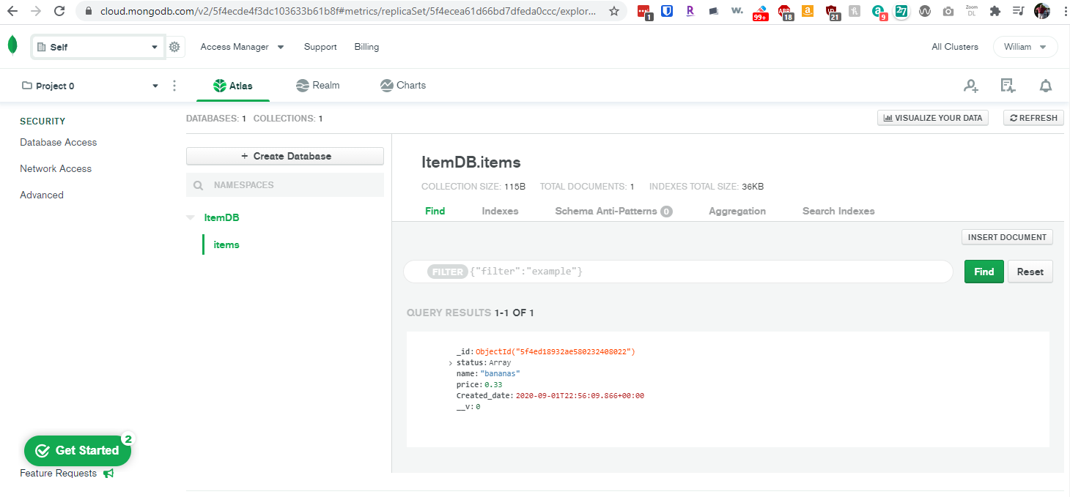The height and width of the screenshot is (497, 1070).
Task: Open the Self organization dropdown
Action: (x=97, y=47)
